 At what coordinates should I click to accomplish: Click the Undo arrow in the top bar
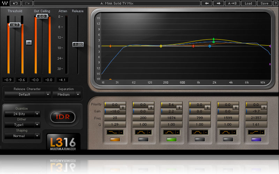point(15,3)
